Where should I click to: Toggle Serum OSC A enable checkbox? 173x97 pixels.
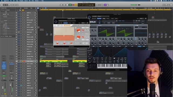click(x=98, y=25)
